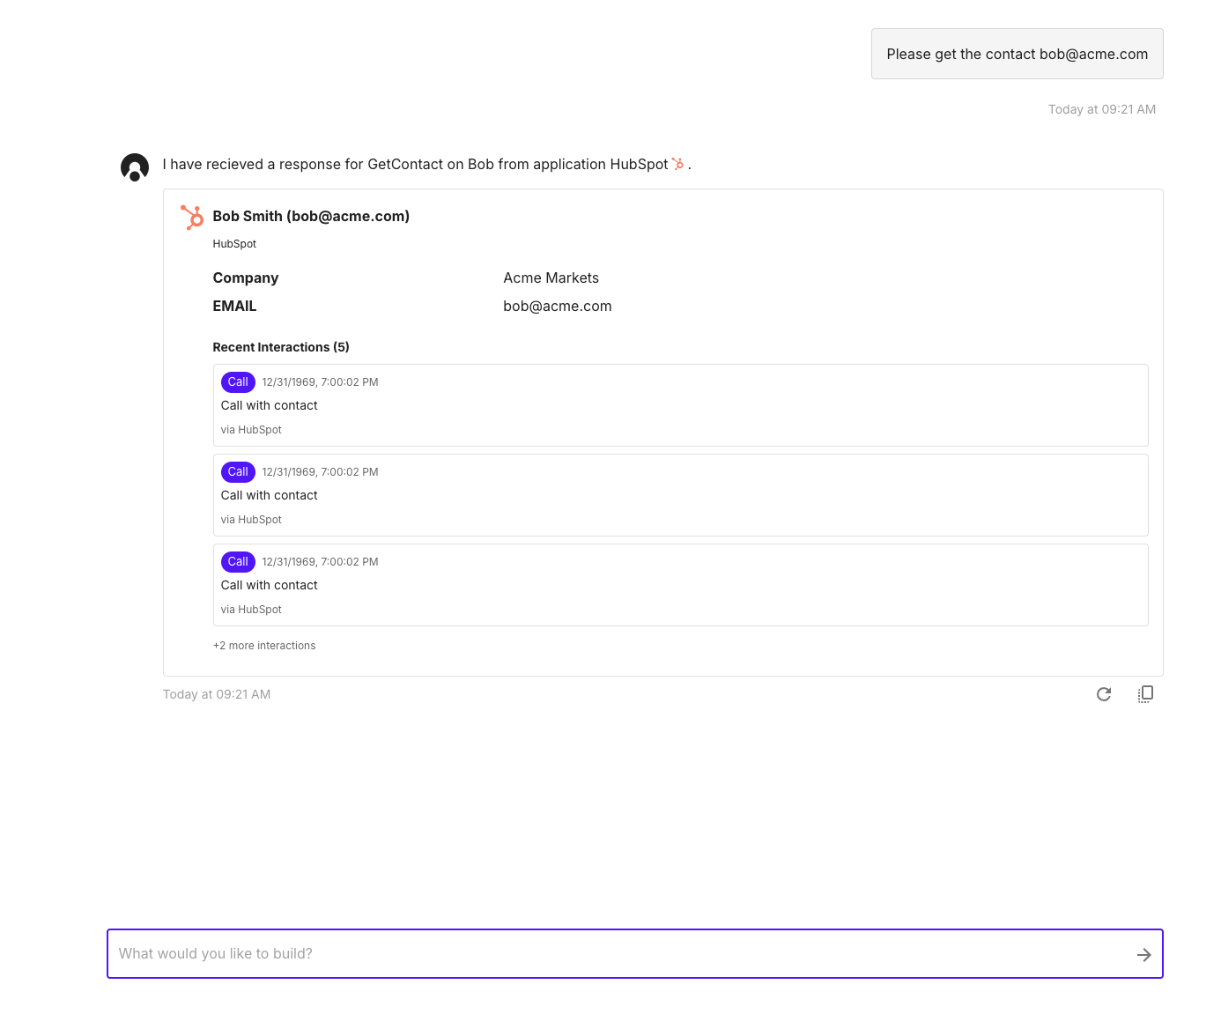This screenshot has width=1221, height=1014.
Task: Click the "Company" field label
Action: [x=246, y=278]
